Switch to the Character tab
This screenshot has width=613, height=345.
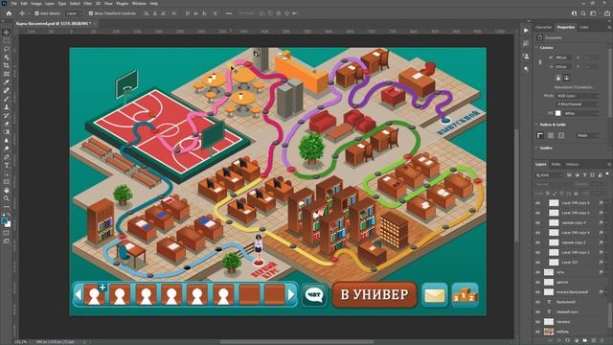[543, 27]
